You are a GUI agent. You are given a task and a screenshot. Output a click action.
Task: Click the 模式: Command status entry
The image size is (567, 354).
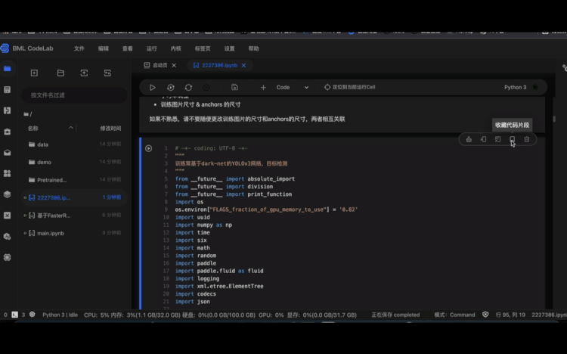tap(454, 315)
